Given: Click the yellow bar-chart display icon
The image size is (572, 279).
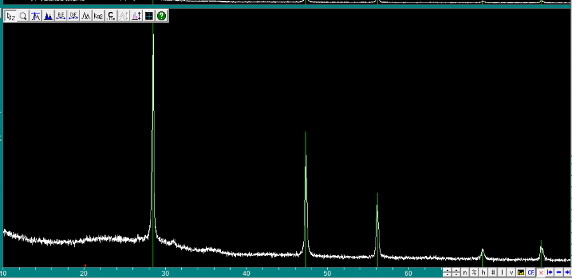Looking at the screenshot, I should (521, 272).
